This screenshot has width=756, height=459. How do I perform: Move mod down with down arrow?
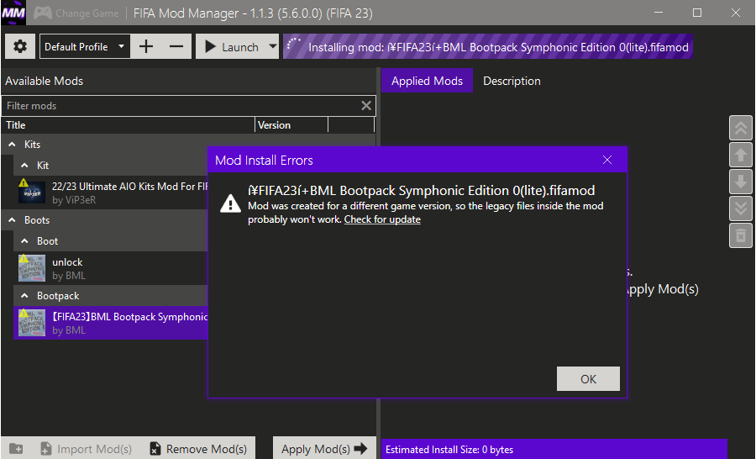[x=741, y=182]
